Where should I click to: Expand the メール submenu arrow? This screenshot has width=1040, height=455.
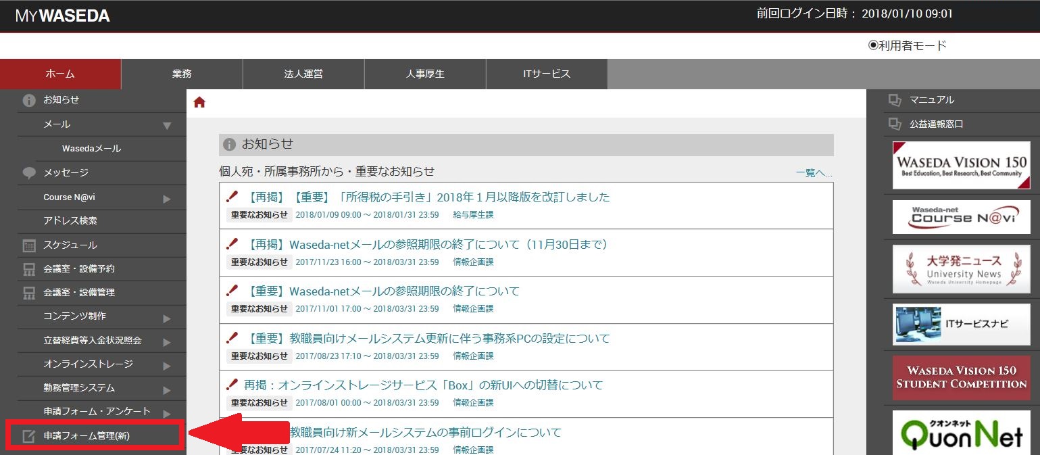click(x=167, y=125)
